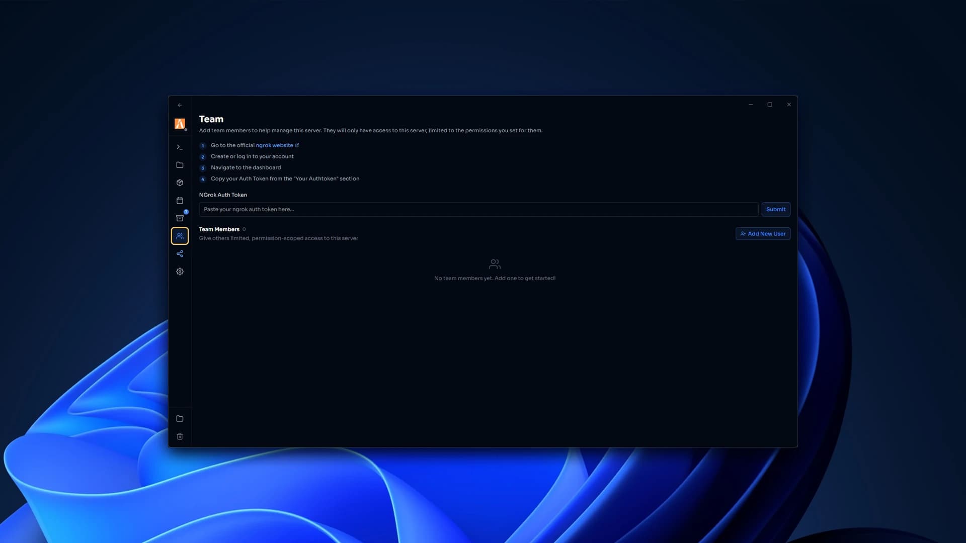Open the ngrok website link
The image size is (966, 543).
pos(277,145)
